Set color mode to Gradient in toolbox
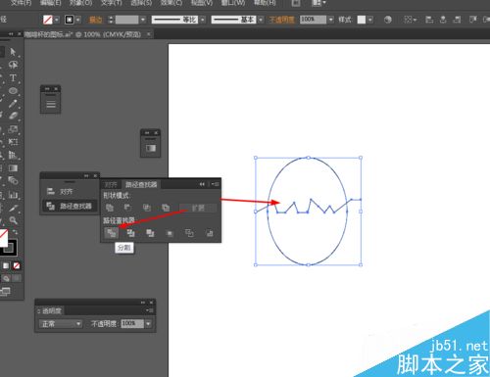The image size is (490, 377). (6, 265)
